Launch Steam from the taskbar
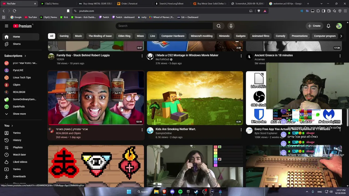Screen dimensions: 349x196 pos(196,192)
